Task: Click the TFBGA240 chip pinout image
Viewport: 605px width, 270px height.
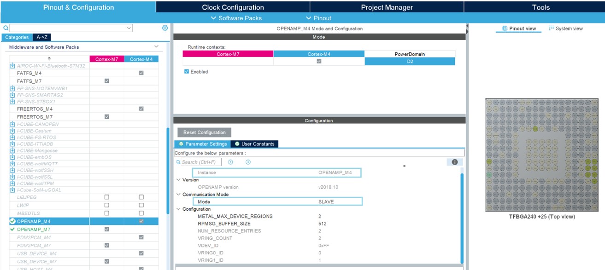Action: [x=541, y=155]
